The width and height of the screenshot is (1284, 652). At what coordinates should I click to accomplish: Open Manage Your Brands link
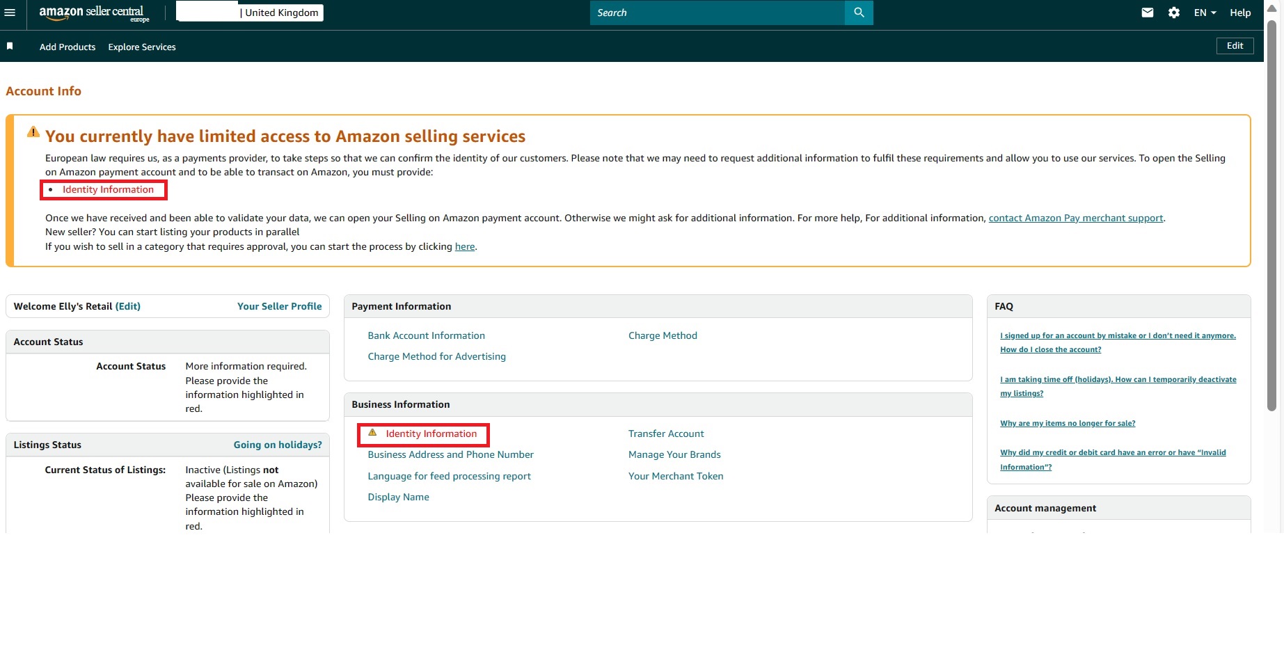(x=674, y=454)
